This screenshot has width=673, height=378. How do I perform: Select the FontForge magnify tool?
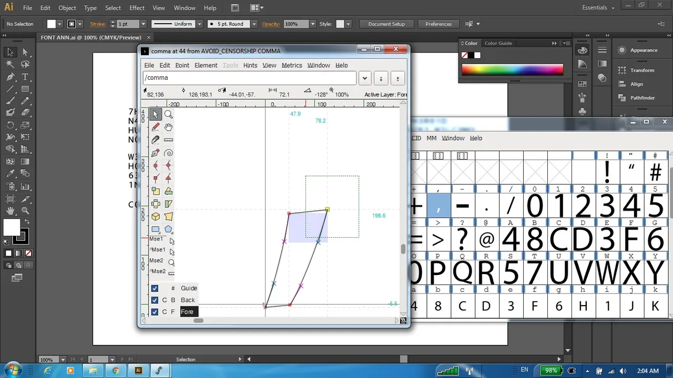[x=168, y=114]
